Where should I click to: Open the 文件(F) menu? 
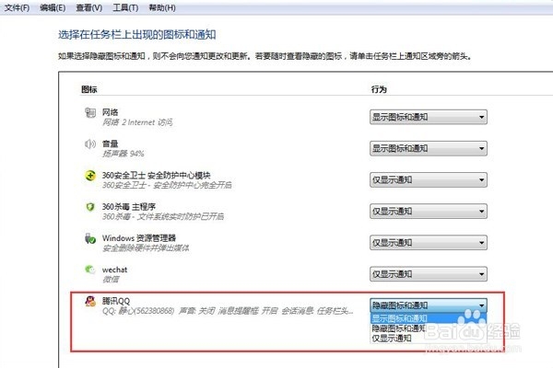[17, 7]
